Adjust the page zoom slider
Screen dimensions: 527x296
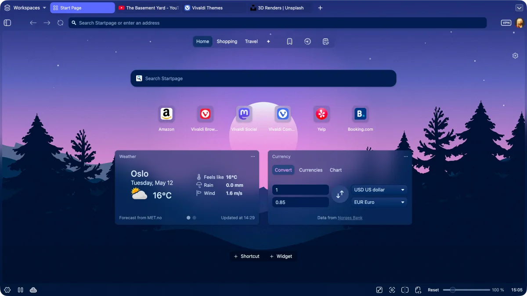pos(466,290)
